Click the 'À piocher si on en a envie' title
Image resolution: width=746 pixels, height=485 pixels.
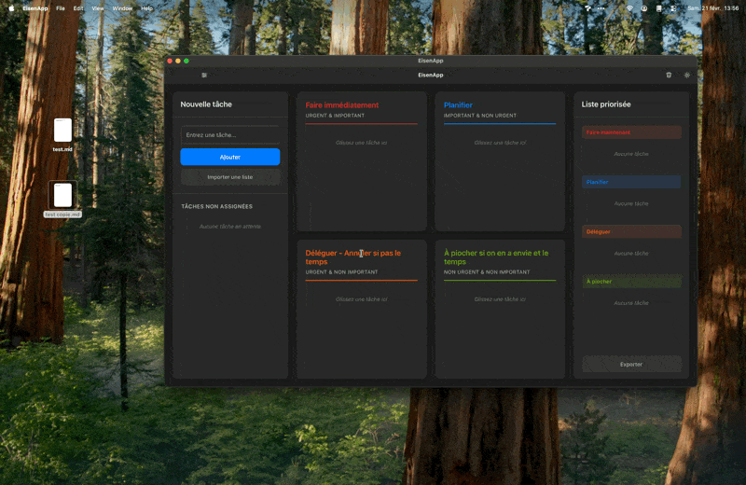click(496, 257)
